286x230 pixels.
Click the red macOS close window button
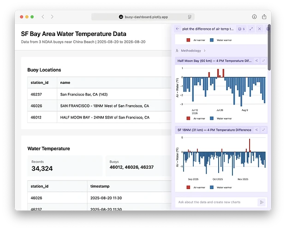click(22, 17)
